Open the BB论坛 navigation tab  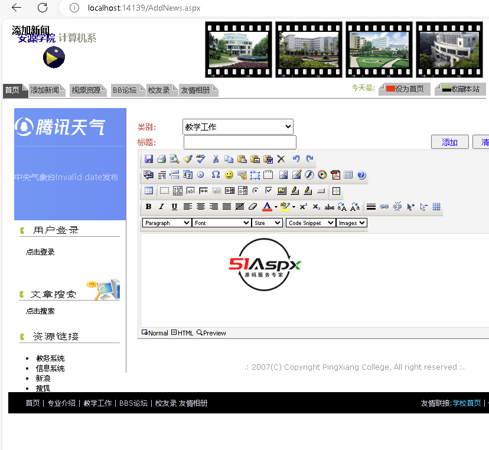(x=125, y=90)
